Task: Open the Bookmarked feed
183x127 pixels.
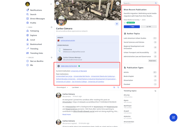Action: pos(36,44)
